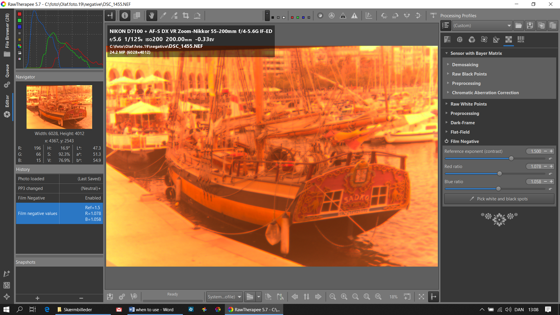Add a new snapshot with plus button
This screenshot has width=560, height=315.
coord(37,298)
